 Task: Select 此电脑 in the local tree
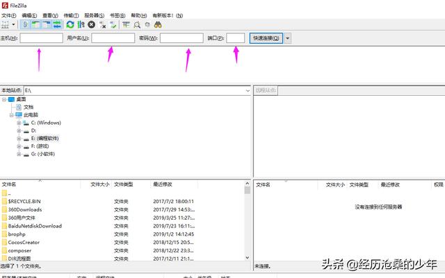click(x=31, y=115)
